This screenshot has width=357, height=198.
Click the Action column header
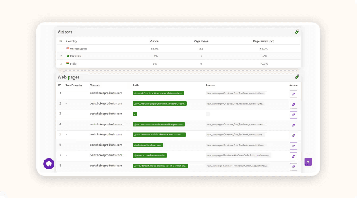[293, 85]
